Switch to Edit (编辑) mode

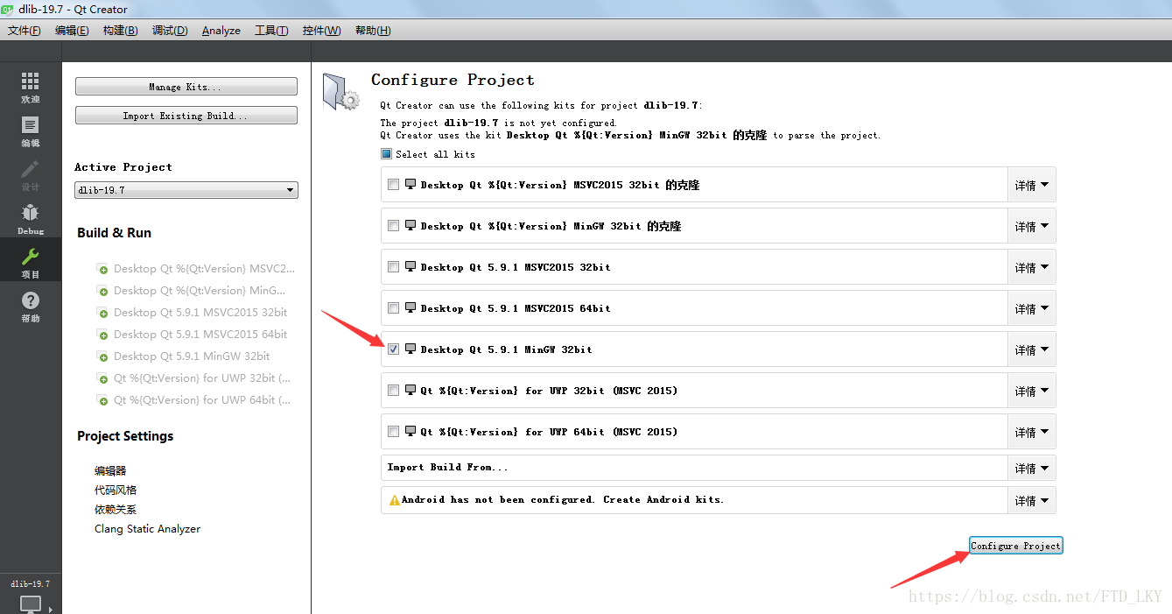point(31,131)
